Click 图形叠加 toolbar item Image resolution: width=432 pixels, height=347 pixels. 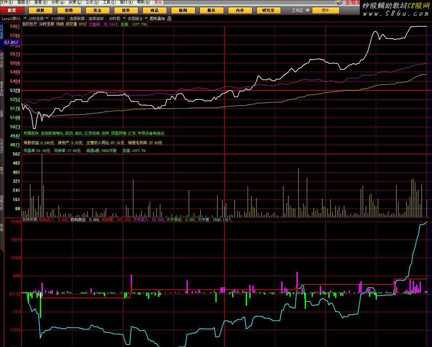click(x=157, y=19)
